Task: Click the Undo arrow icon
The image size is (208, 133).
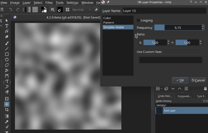Action: [x=11, y=9]
